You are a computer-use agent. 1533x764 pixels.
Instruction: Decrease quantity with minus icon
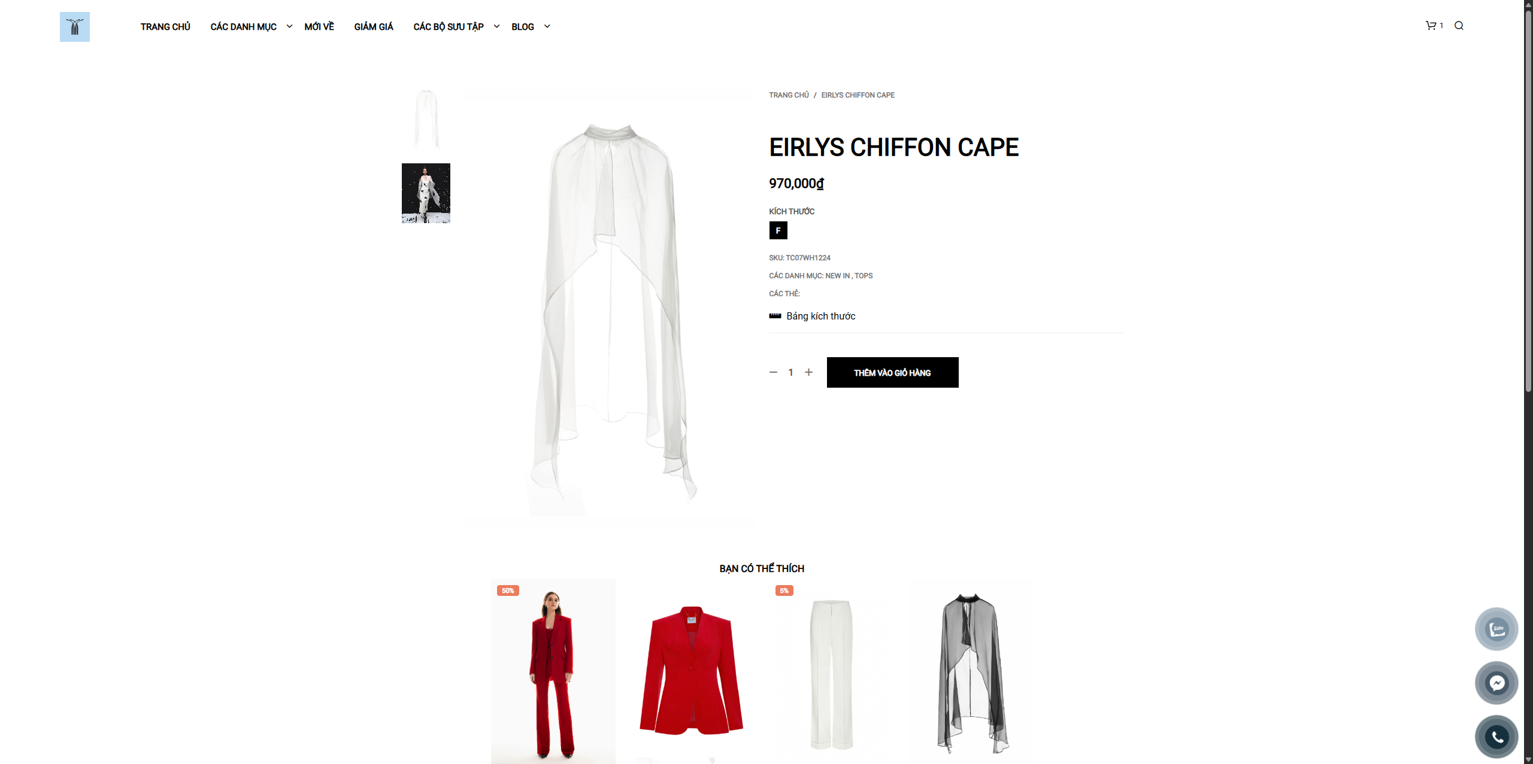pyautogui.click(x=773, y=372)
